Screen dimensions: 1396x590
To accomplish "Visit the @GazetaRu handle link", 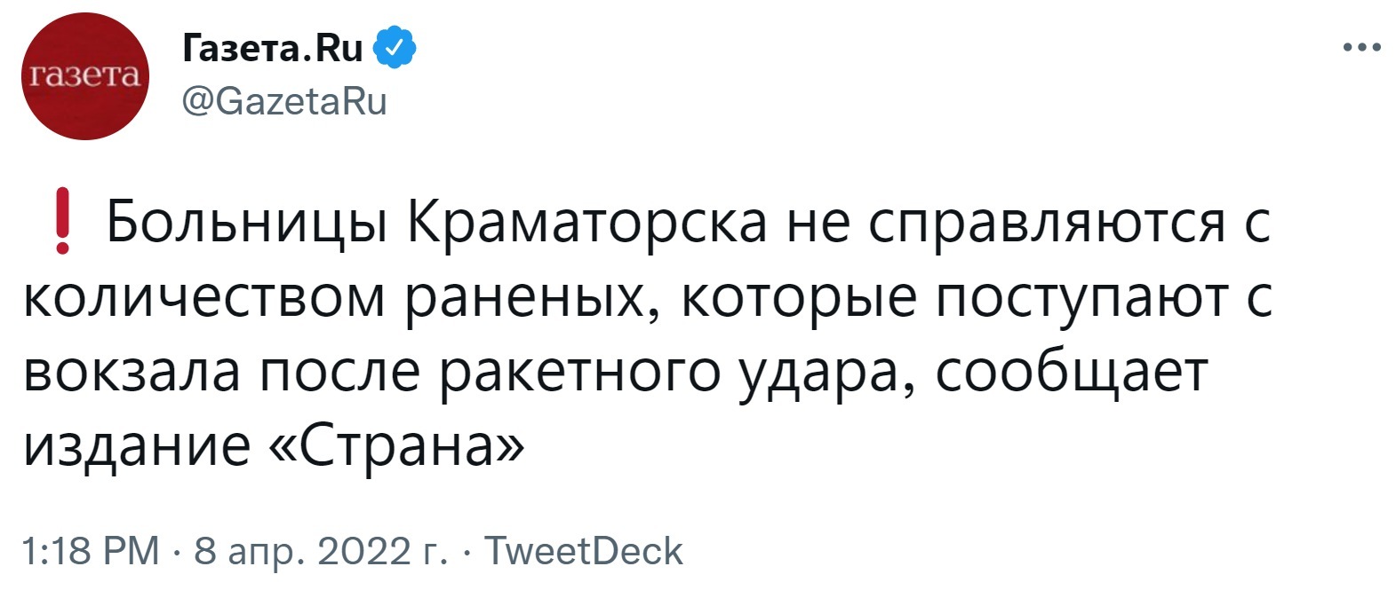I will tap(284, 102).
